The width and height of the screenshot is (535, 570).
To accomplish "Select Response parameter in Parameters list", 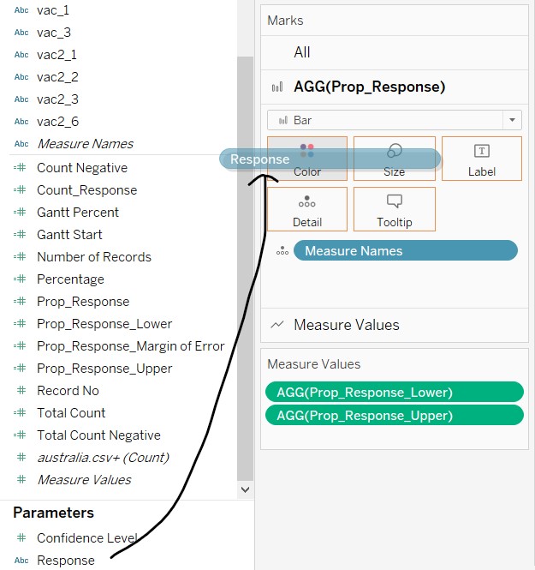I will click(x=66, y=561).
